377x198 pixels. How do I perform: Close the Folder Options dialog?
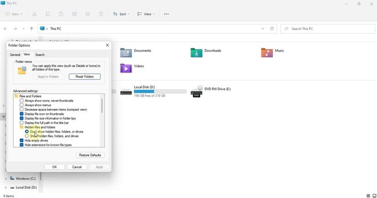click(107, 45)
